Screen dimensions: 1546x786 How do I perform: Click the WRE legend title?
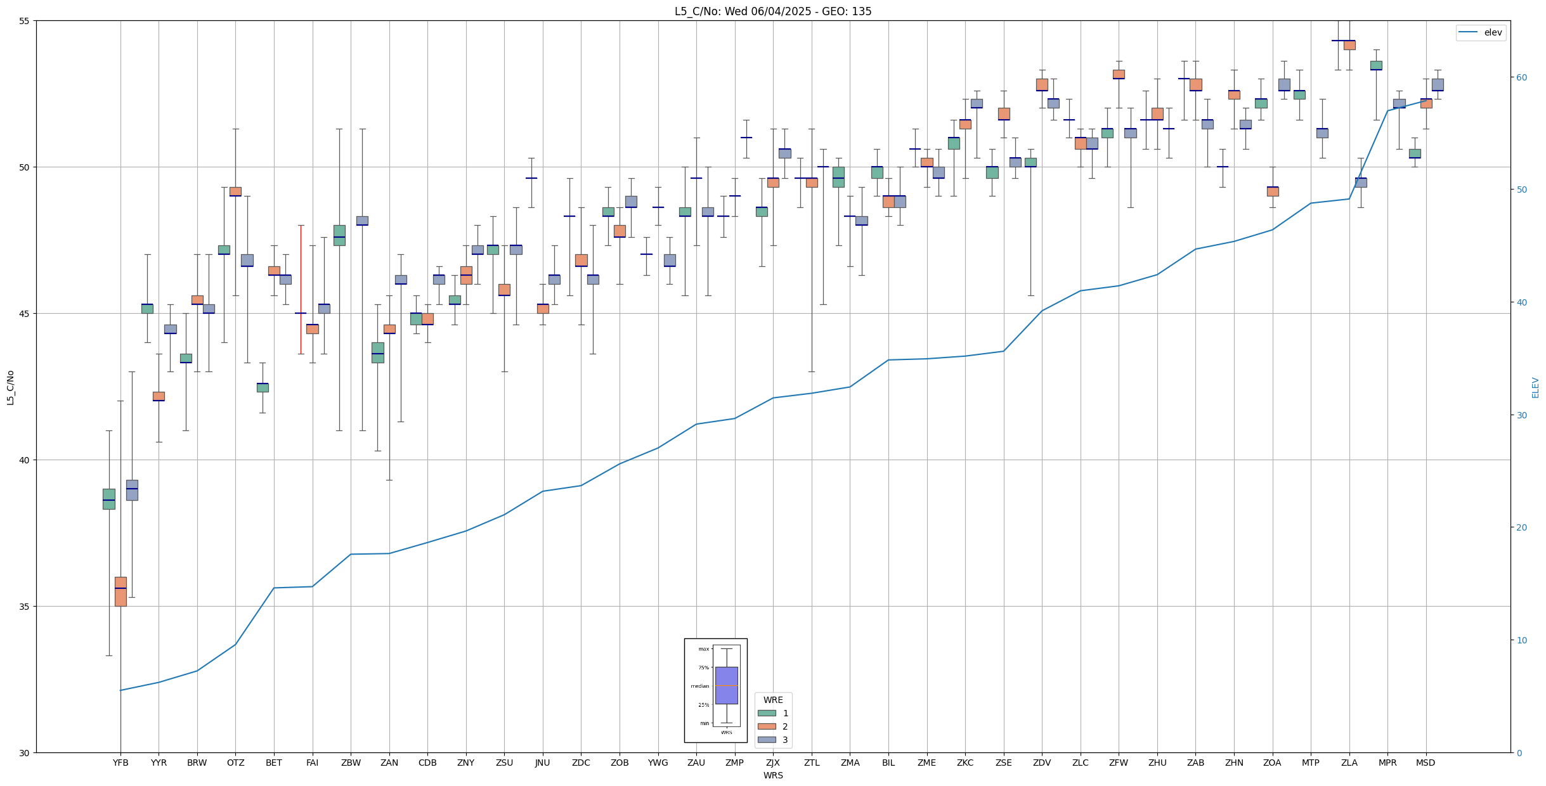(773, 700)
